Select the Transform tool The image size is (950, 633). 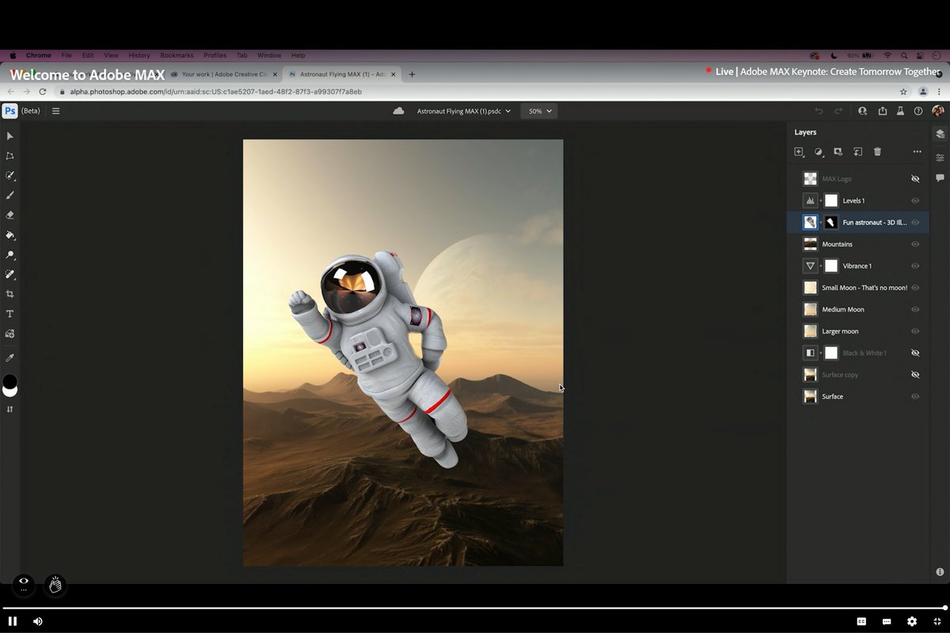pyautogui.click(x=10, y=156)
